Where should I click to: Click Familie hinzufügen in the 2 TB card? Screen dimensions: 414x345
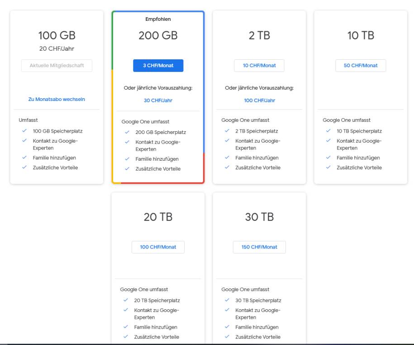click(x=257, y=158)
